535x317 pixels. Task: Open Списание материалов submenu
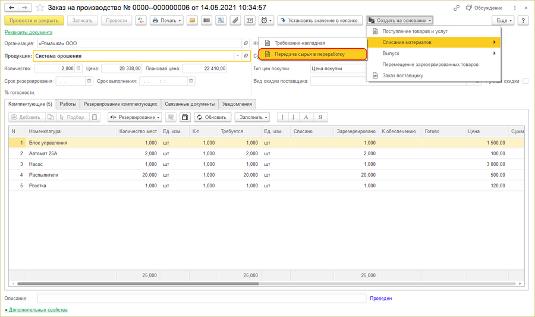[434, 42]
